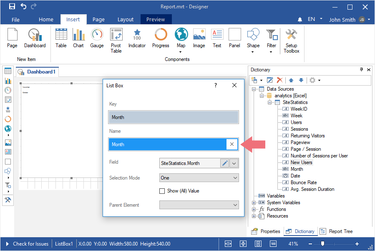The image size is (375, 251).
Task: Click the notification bell icon
Action: (x=300, y=20)
